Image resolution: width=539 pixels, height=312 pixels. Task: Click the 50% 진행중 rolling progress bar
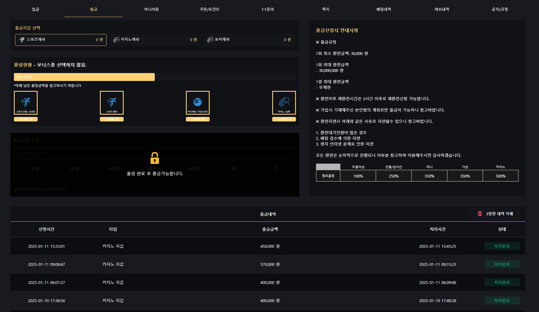[x=84, y=77]
